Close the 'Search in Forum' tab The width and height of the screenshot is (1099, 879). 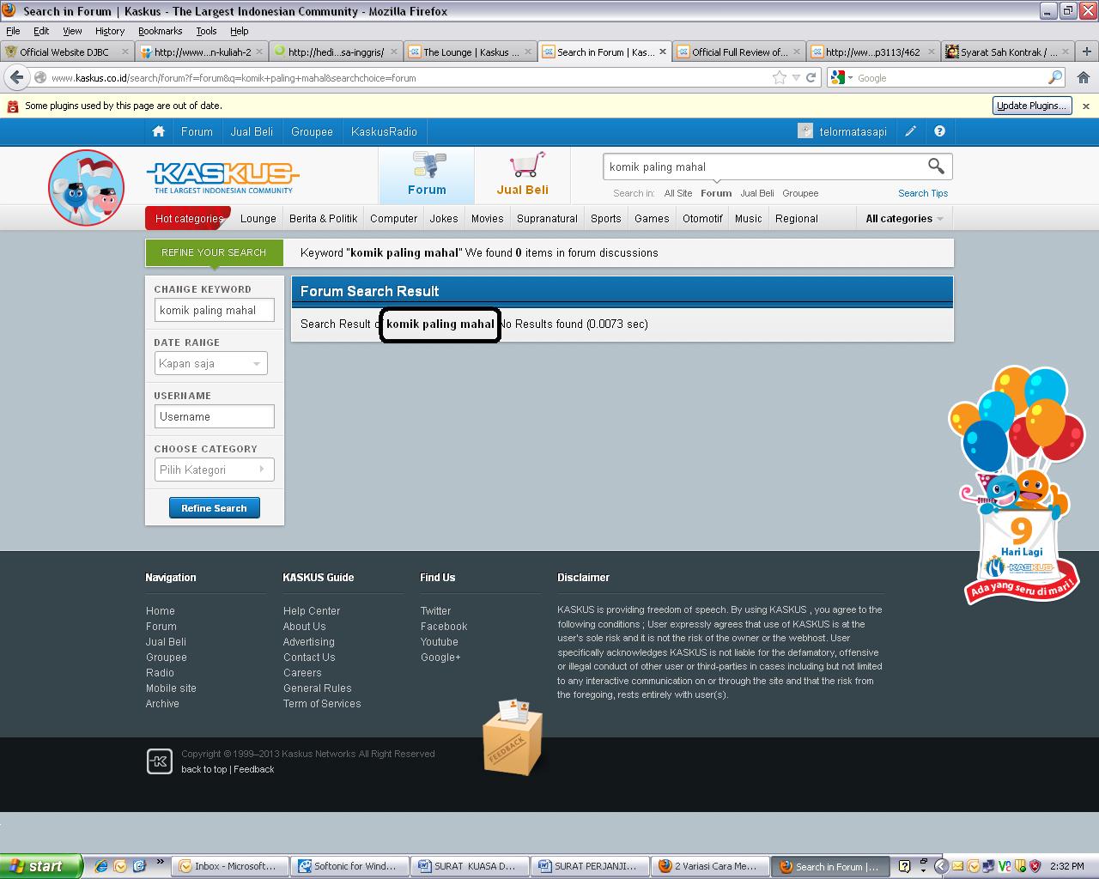[x=663, y=52]
